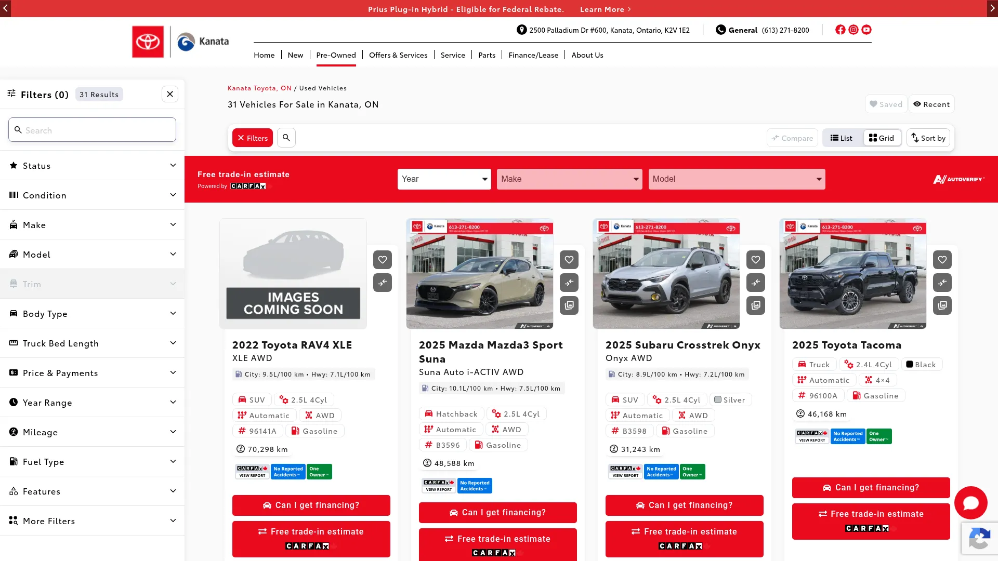This screenshot has width=998, height=561.
Task: Compare icon on Subaru Crosstrek card
Action: click(x=756, y=283)
